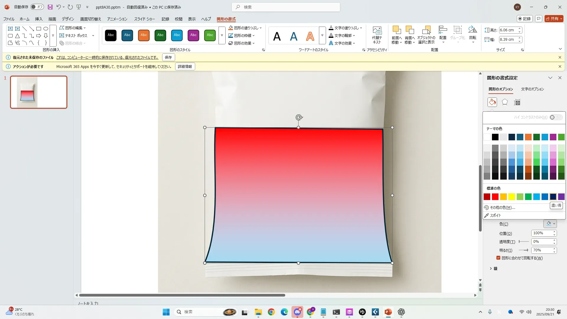Expand the 線 (line) section
Screen dimensions: 567x319
pyautogui.click(x=493, y=268)
